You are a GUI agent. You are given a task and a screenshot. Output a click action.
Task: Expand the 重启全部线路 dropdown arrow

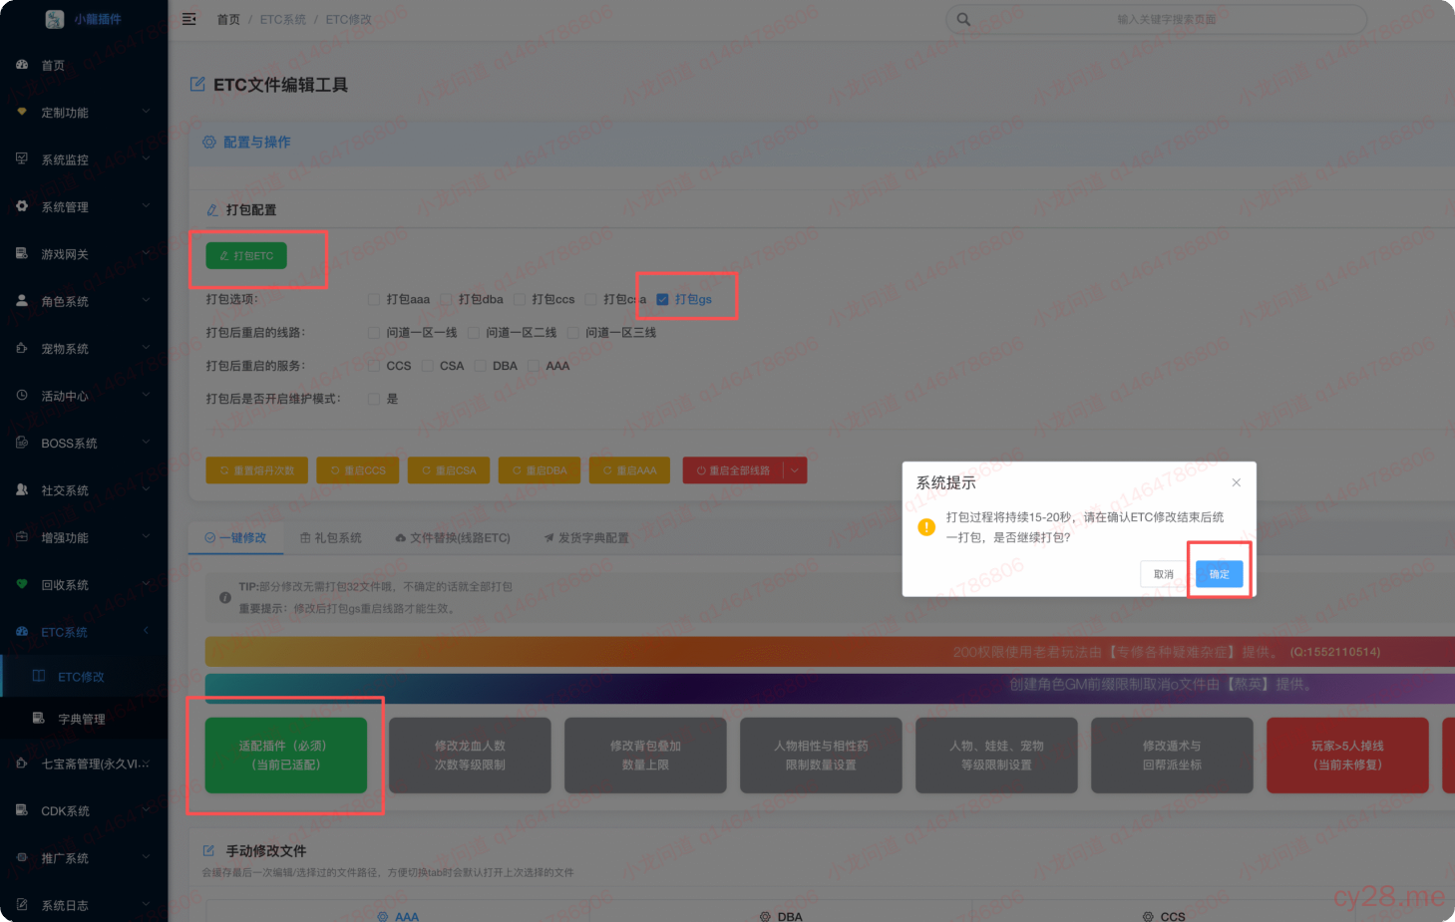[x=795, y=469]
